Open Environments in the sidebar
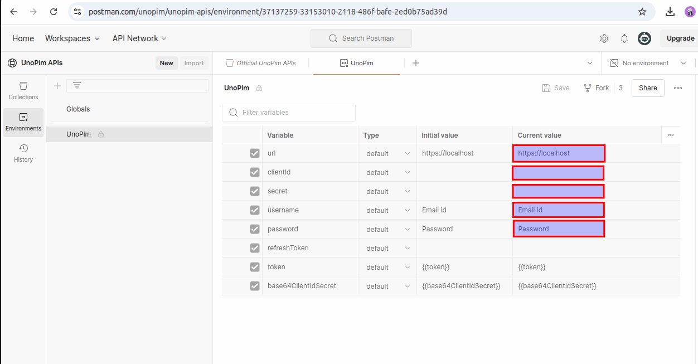 point(23,122)
